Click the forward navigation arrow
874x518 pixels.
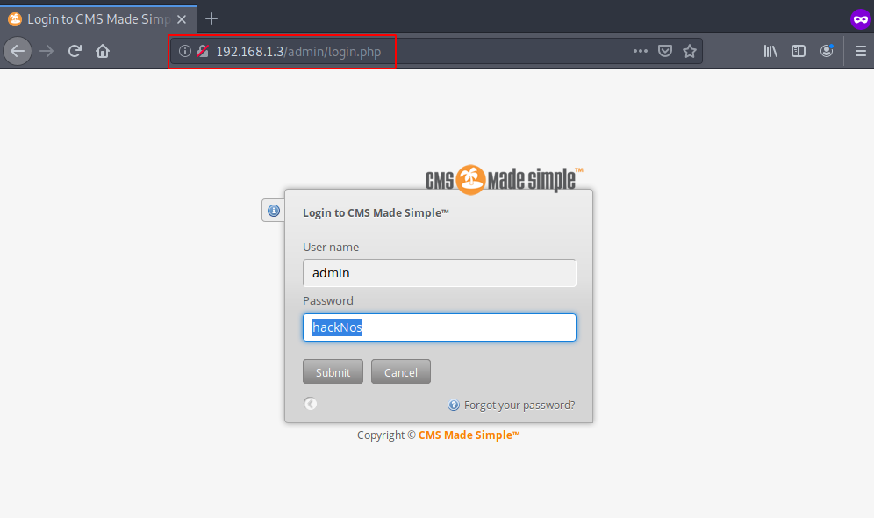[47, 51]
